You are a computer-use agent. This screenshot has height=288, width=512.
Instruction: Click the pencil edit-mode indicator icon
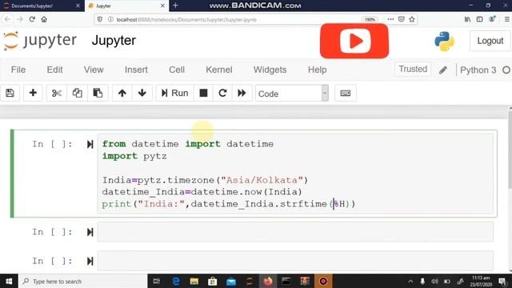click(442, 70)
